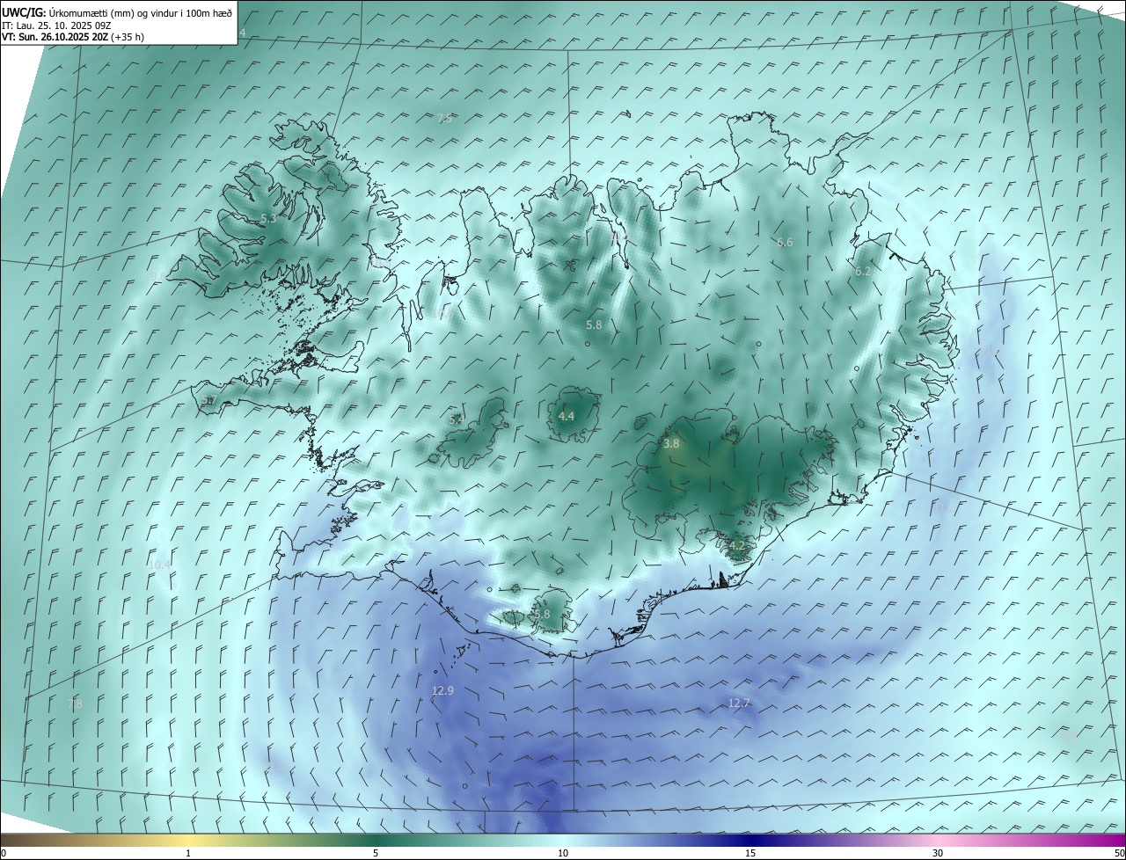Click the VT valid time line
The image size is (1126, 860).
pos(73,37)
